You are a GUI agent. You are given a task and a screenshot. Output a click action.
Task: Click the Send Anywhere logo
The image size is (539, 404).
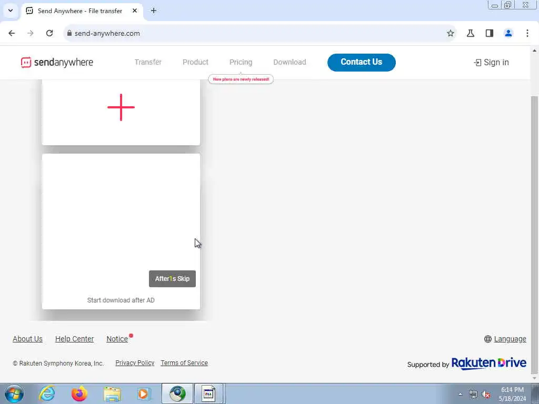coord(57,62)
